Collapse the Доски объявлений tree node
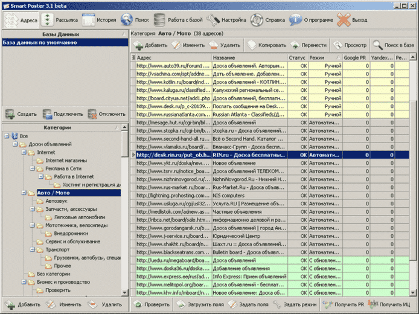419x314 pixels. [x=15, y=144]
